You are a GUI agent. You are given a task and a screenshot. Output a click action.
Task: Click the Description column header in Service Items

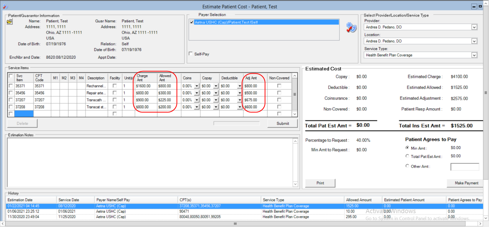coord(97,78)
